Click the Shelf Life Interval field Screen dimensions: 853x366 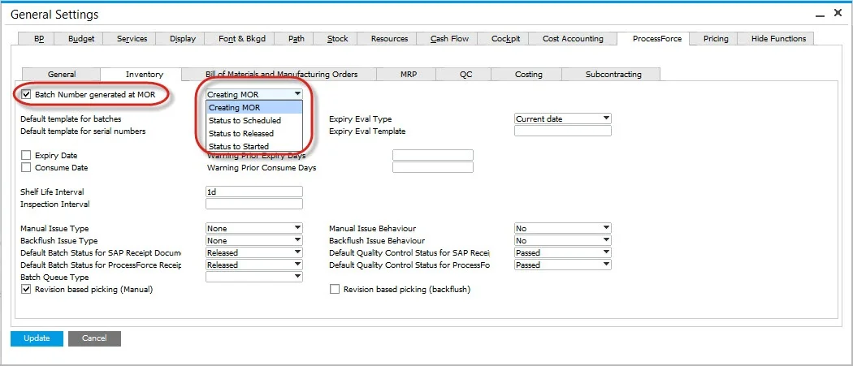point(254,192)
